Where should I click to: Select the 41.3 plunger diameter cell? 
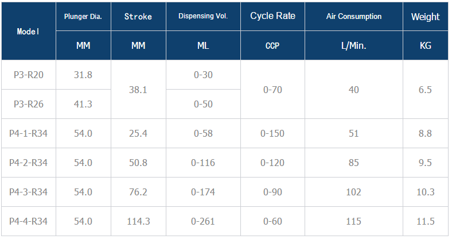(x=83, y=104)
